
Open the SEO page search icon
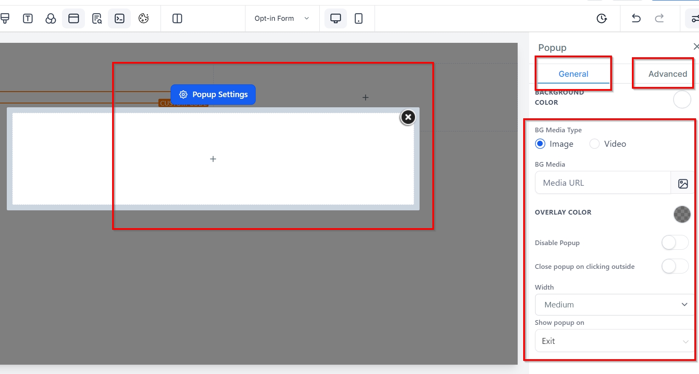click(97, 19)
